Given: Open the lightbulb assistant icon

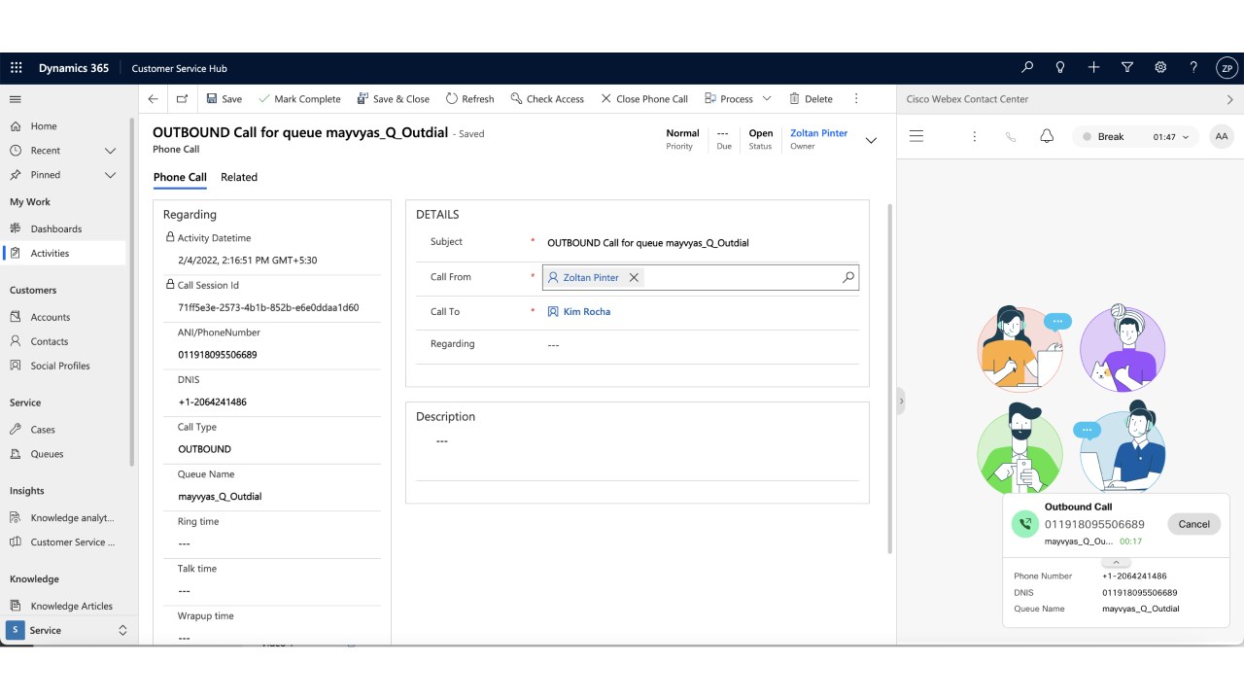Looking at the screenshot, I should pos(1060,67).
